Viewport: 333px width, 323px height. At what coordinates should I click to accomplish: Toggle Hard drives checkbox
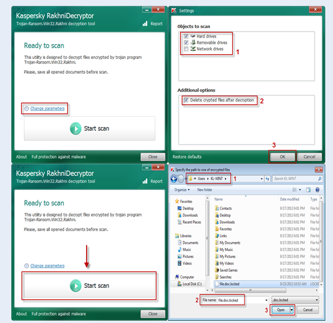186,36
